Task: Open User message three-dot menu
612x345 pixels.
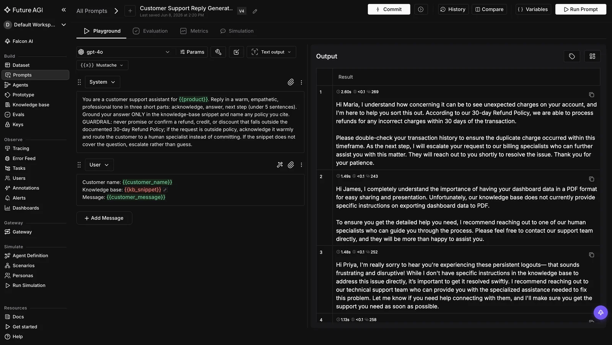Action: [x=301, y=165]
